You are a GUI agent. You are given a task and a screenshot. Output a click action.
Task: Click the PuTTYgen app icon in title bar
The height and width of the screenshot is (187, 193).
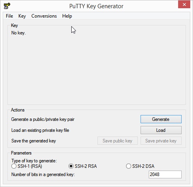coord(7,6)
